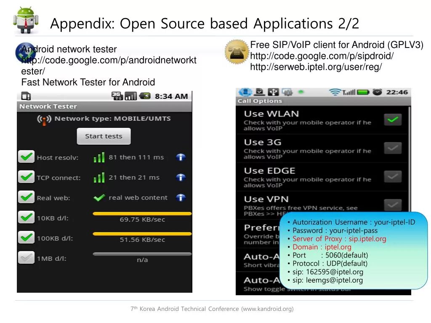Click the gold telephone Sipdroid icon
This screenshot has height=323, width=431.
point(237,52)
